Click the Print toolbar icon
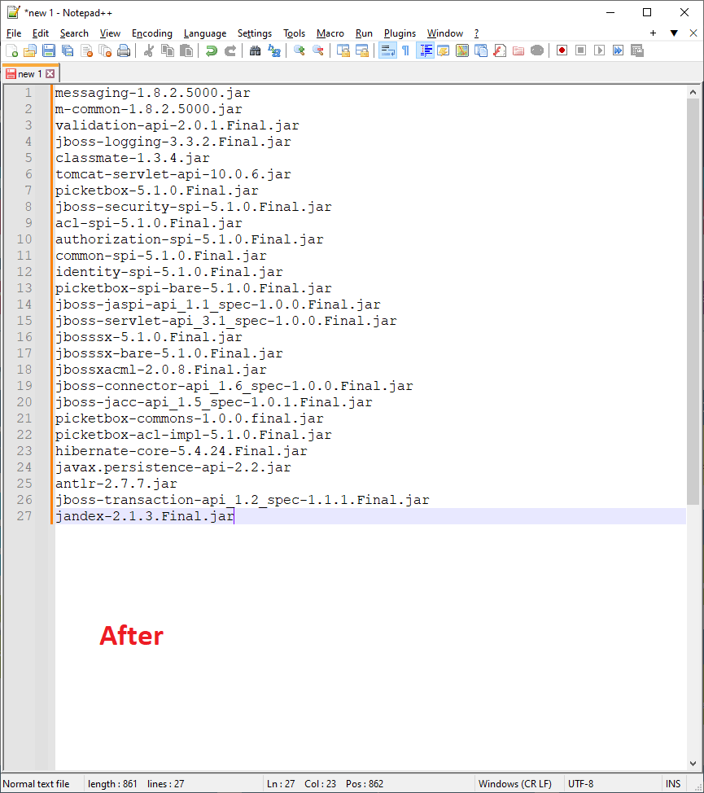The image size is (704, 793). pyautogui.click(x=124, y=50)
